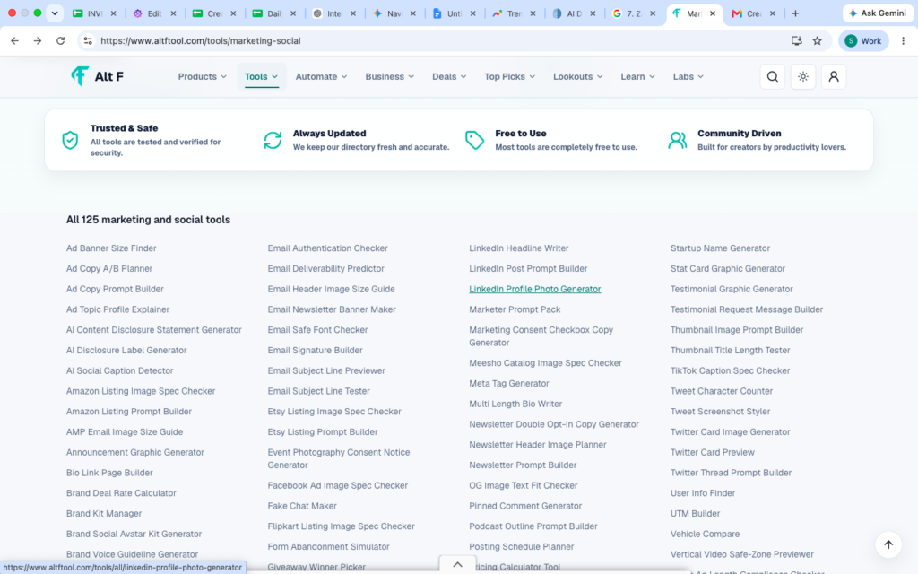This screenshot has height=574, width=918.
Task: Click the Community Driven people icon
Action: click(x=678, y=140)
